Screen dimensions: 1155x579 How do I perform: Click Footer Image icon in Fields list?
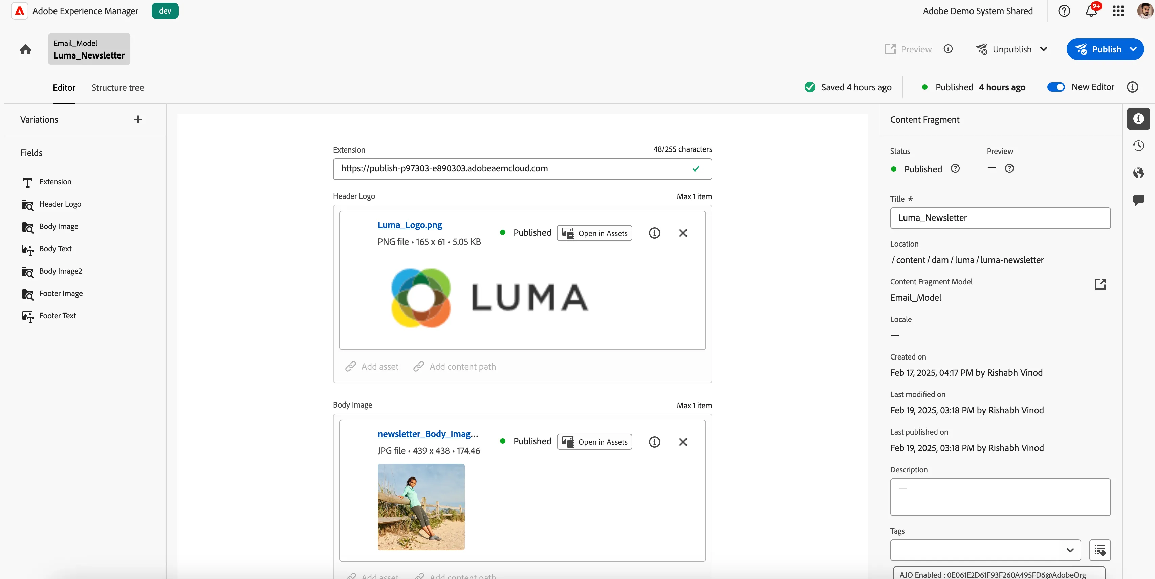(x=28, y=294)
